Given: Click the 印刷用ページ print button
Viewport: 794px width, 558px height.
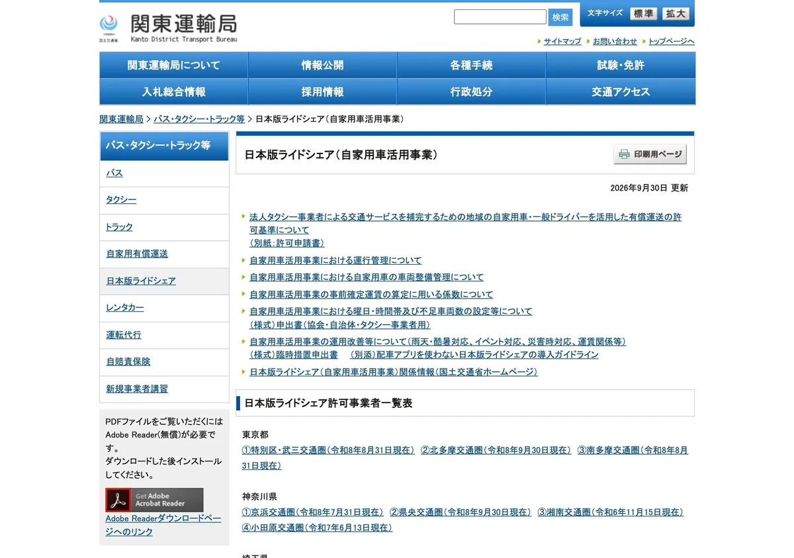Looking at the screenshot, I should click(650, 154).
